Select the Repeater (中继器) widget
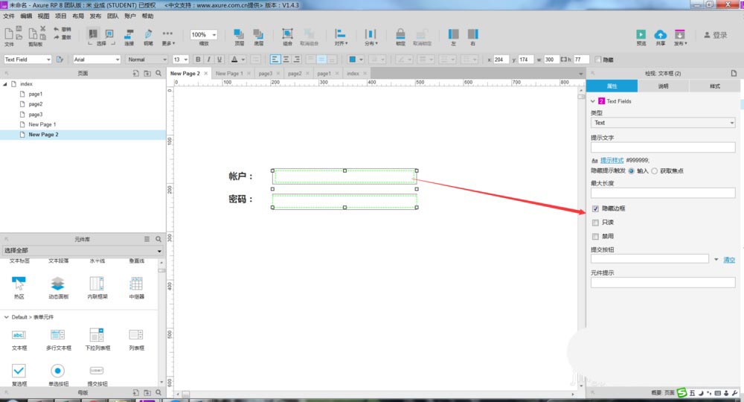The image size is (744, 402). pyautogui.click(x=137, y=287)
